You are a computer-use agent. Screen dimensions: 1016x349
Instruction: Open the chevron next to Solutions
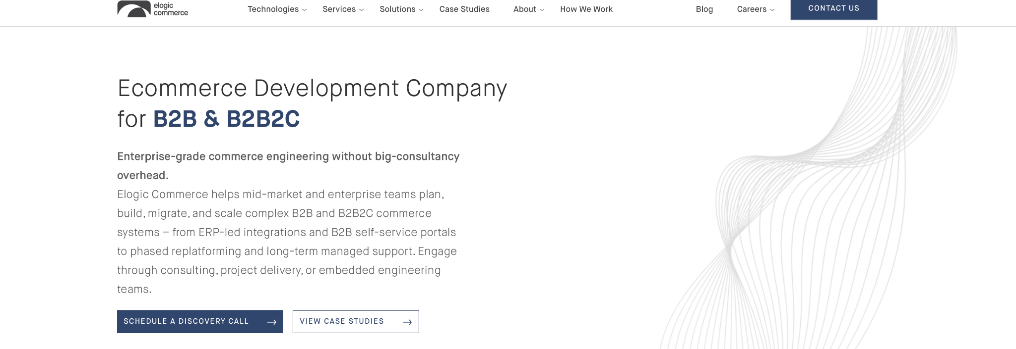[421, 10]
